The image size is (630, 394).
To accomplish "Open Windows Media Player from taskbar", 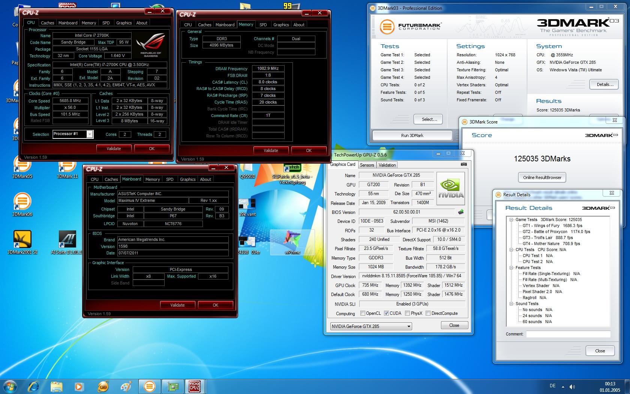I will coord(79,386).
